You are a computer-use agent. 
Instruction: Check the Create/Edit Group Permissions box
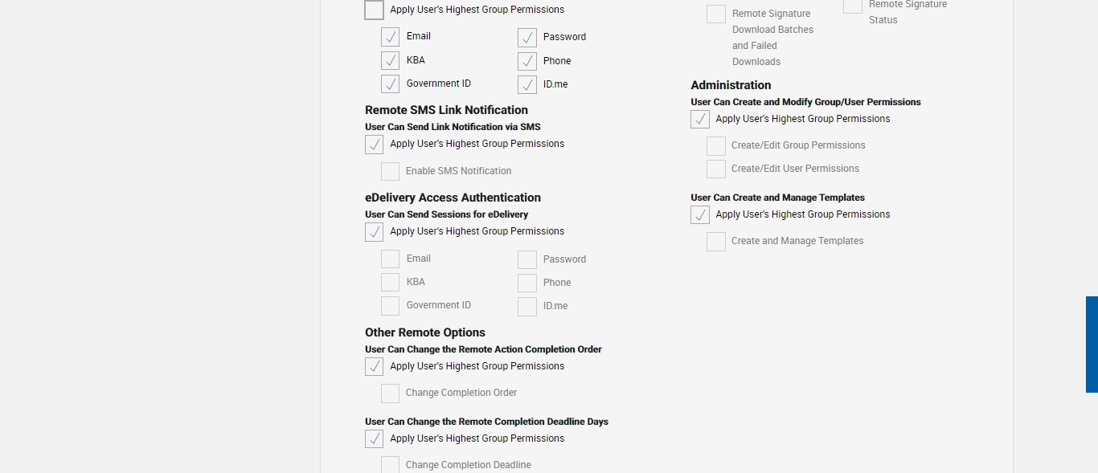(x=716, y=145)
